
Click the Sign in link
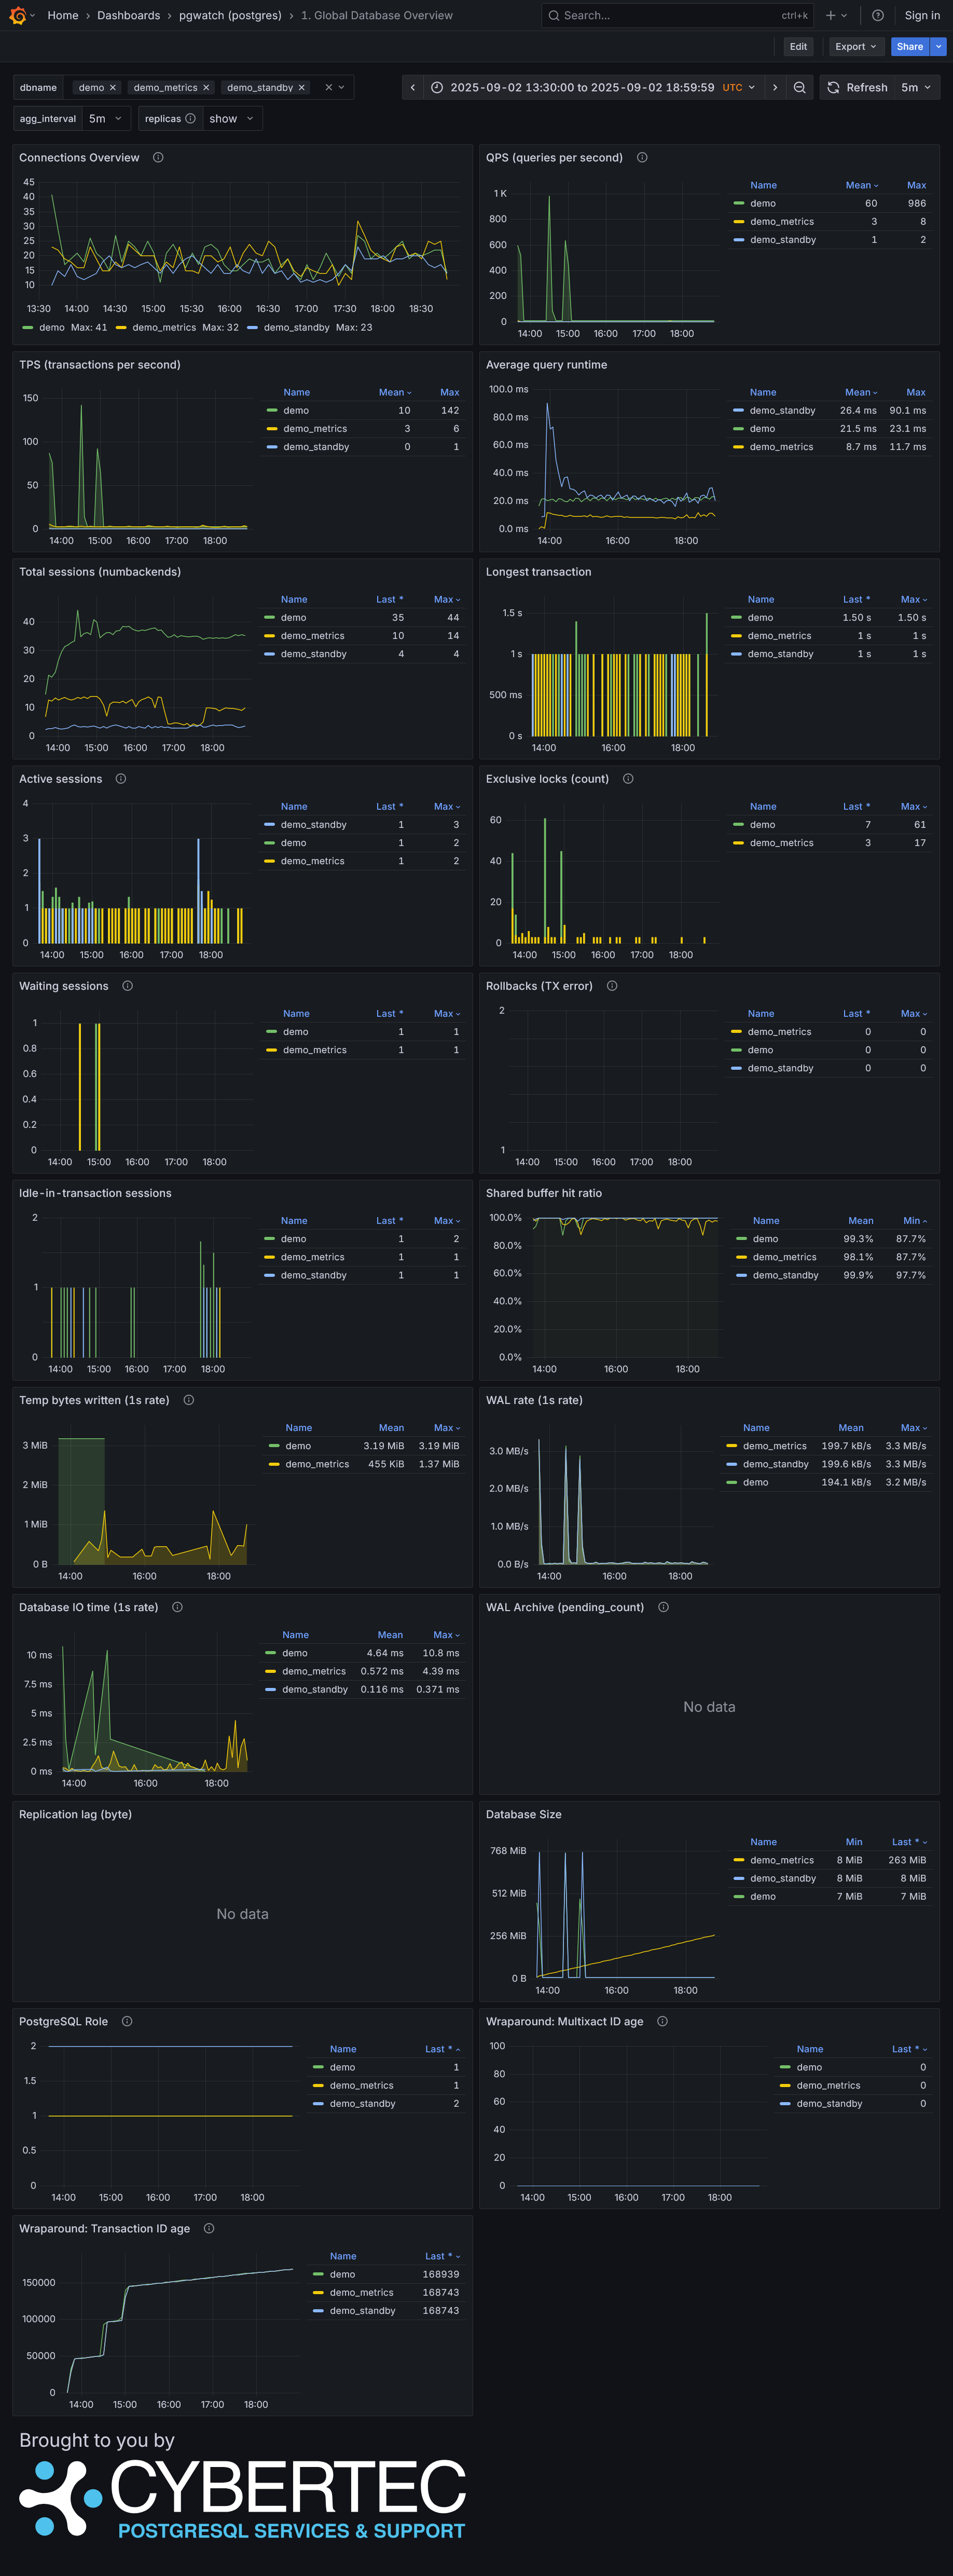coord(921,15)
